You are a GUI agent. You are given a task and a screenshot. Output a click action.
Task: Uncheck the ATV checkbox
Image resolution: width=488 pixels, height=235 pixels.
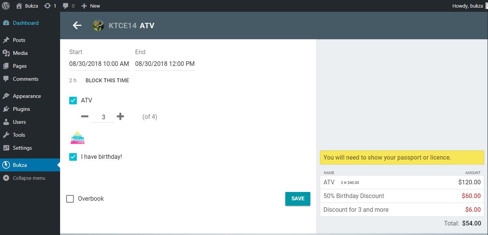point(73,101)
